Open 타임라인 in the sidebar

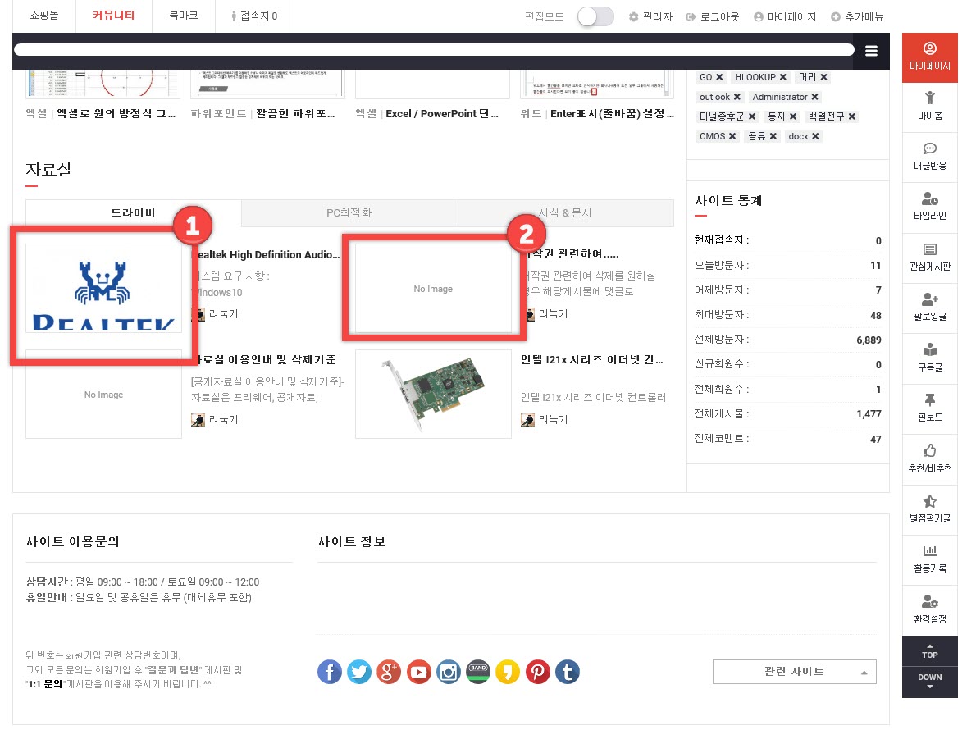click(929, 208)
